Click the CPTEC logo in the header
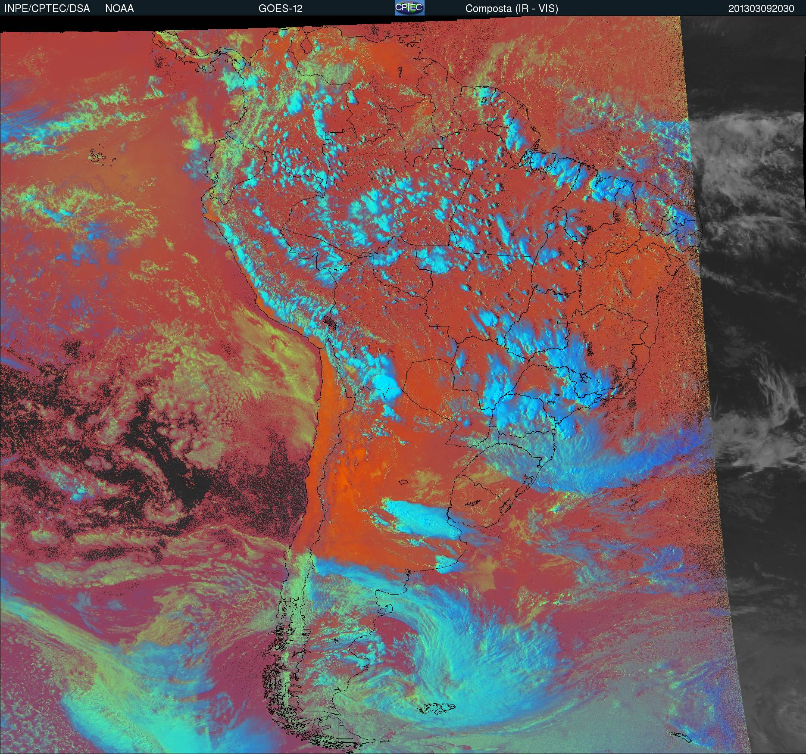Viewport: 806px width, 754px height. click(x=409, y=8)
